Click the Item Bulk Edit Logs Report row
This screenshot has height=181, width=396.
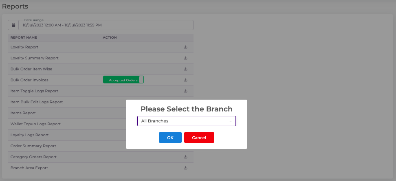pyautogui.click(x=37, y=102)
